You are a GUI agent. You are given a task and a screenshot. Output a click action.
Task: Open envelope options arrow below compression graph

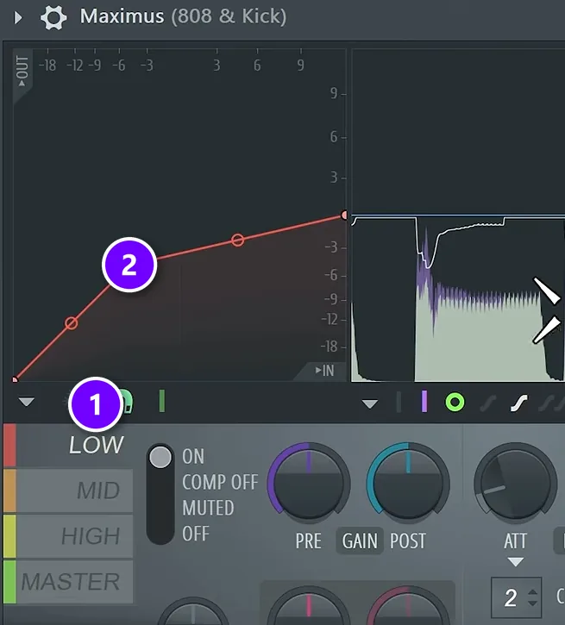click(x=27, y=402)
